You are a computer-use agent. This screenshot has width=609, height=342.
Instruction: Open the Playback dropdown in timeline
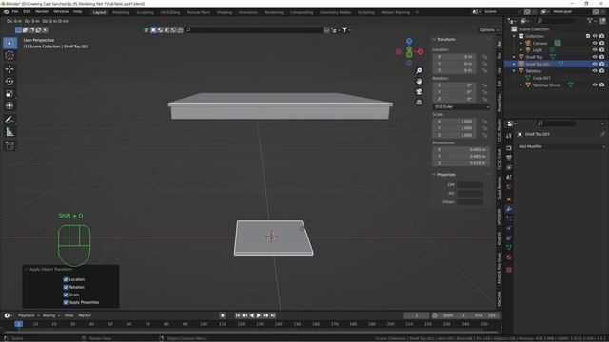pos(29,315)
